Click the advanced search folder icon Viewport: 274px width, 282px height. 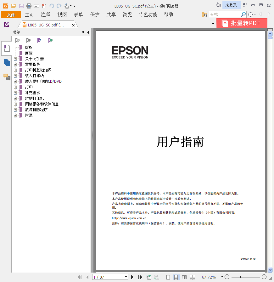pyautogui.click(x=204, y=14)
